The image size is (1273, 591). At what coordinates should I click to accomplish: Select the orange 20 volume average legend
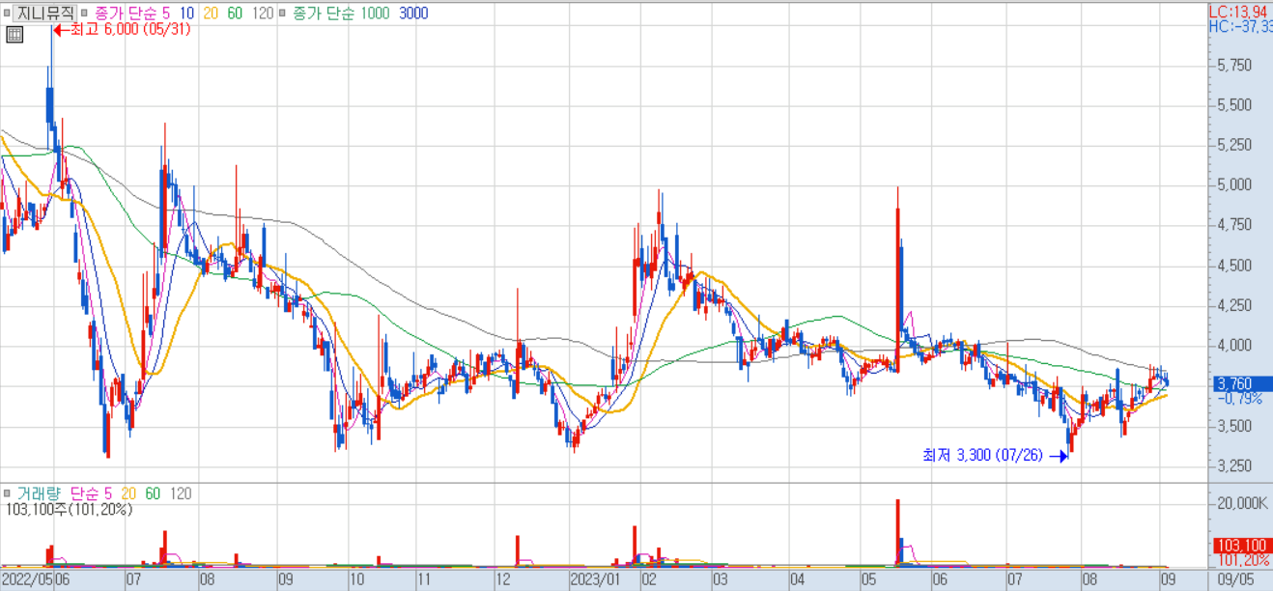click(x=130, y=493)
